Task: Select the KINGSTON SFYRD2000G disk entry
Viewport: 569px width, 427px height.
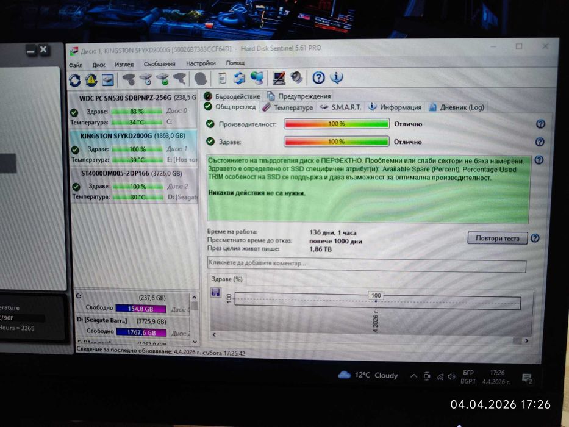Action: (134, 148)
